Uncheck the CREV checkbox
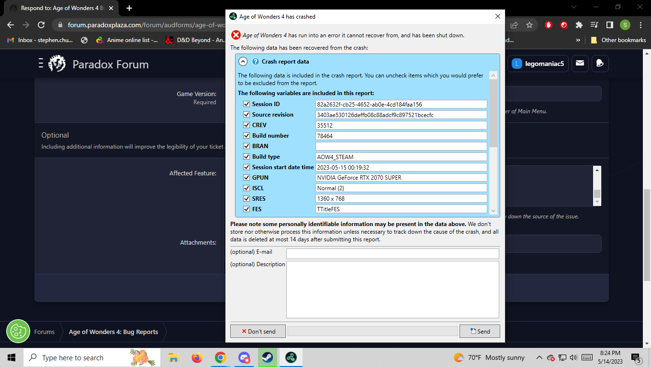The image size is (651, 367). point(247,125)
